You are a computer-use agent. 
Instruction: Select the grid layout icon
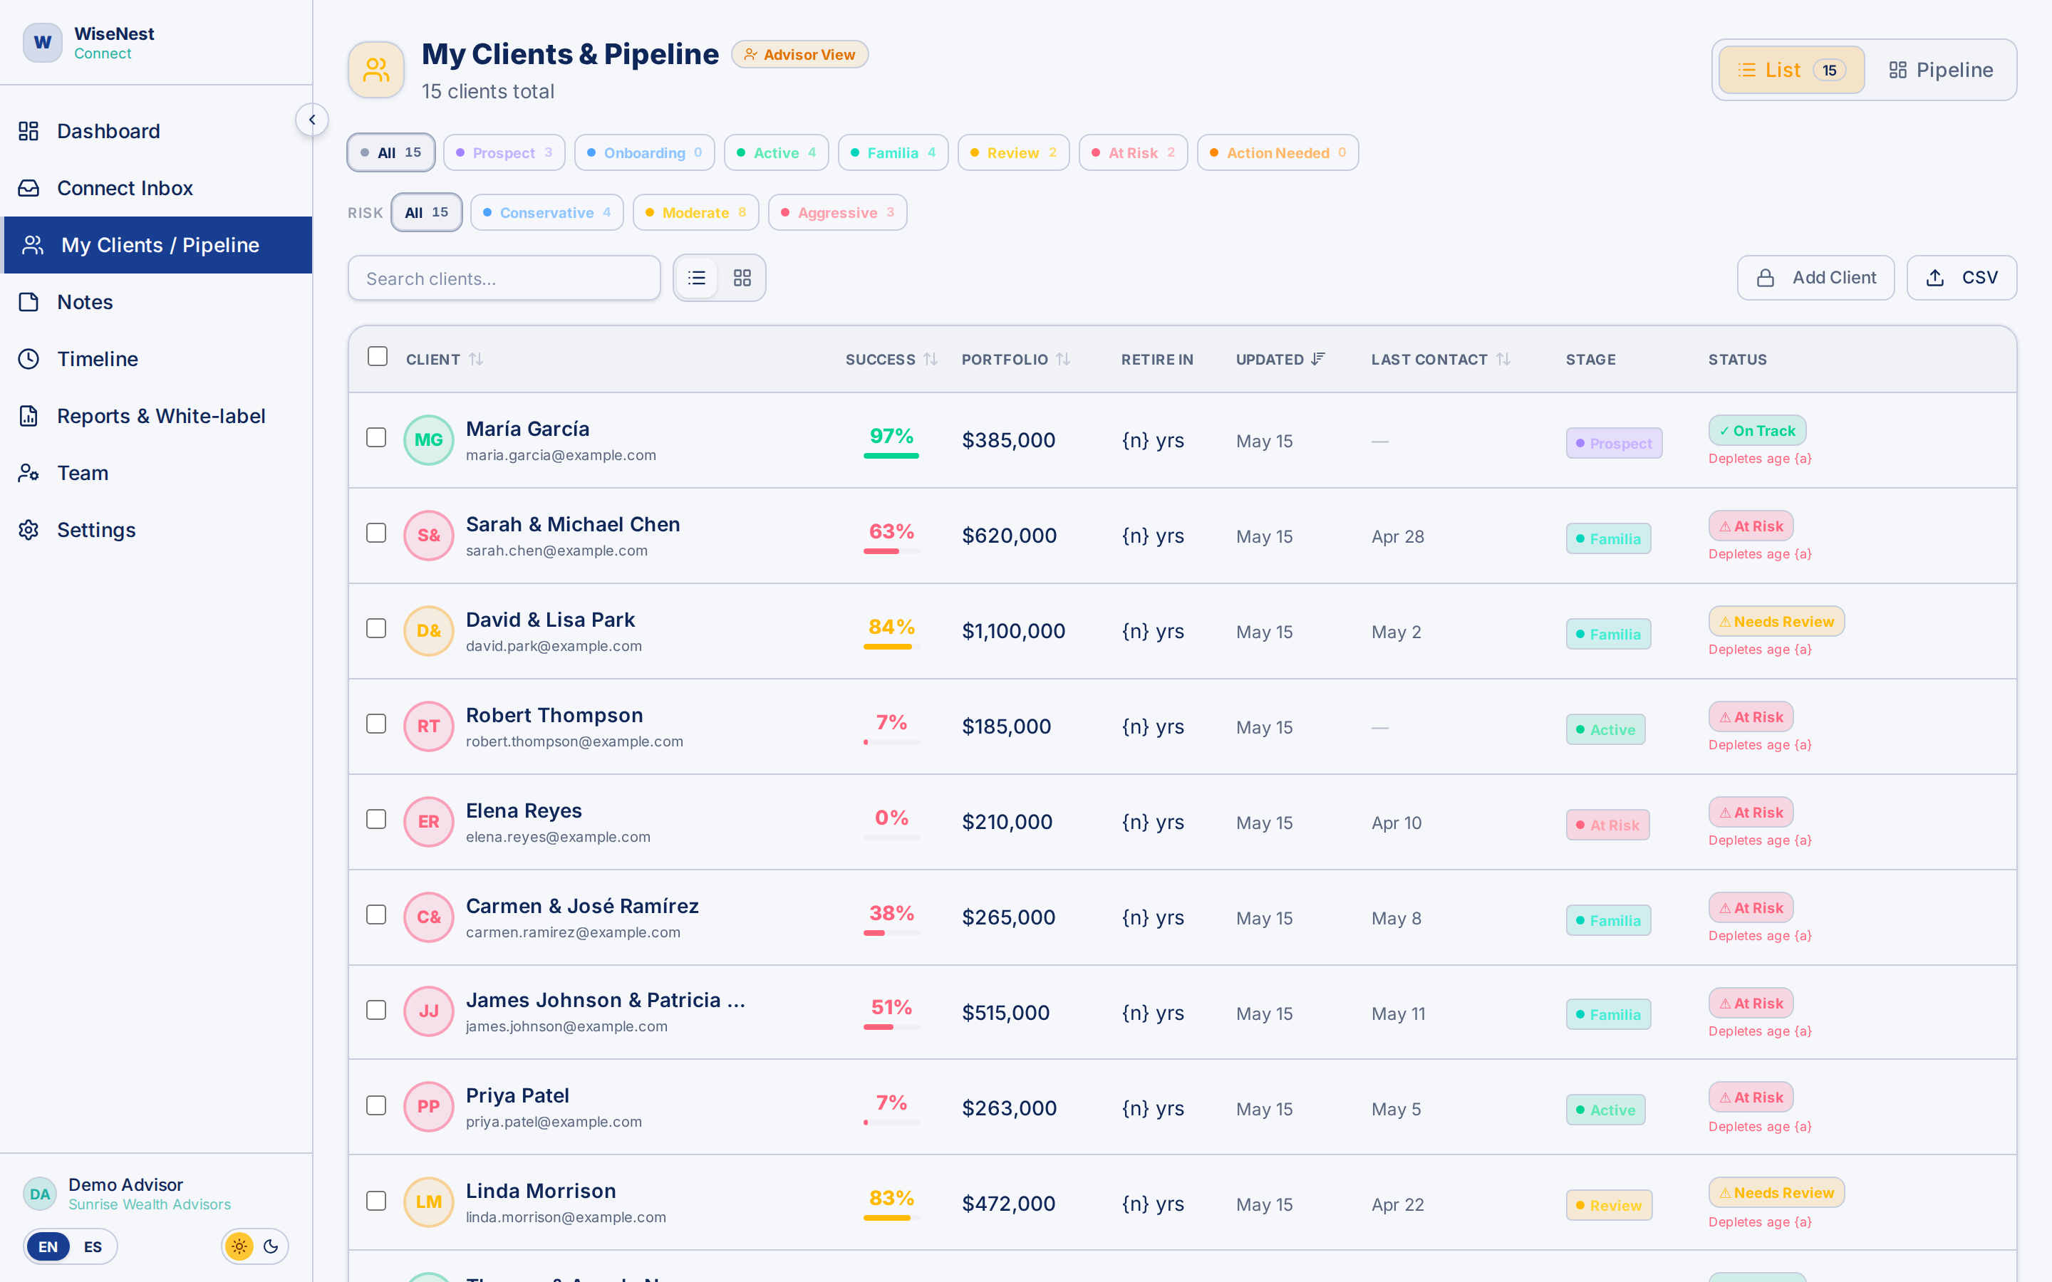(x=742, y=278)
